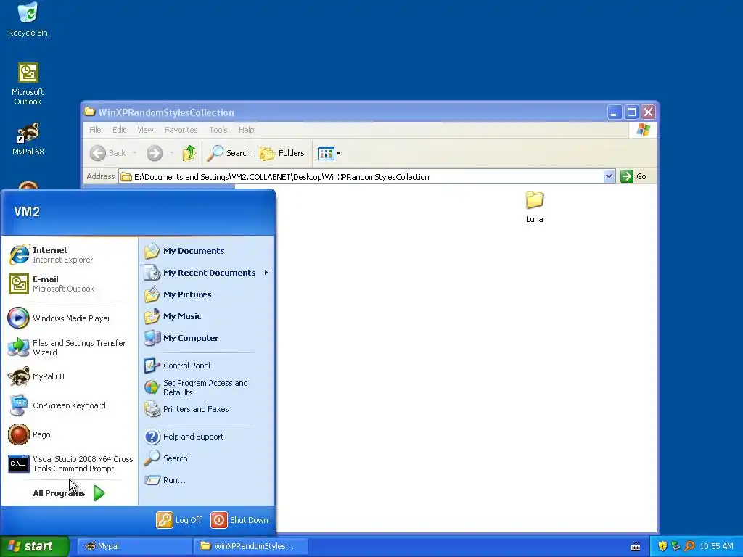Launch MyPal 68 desktop shortcut
This screenshot has height=557, width=743.
pos(28,139)
